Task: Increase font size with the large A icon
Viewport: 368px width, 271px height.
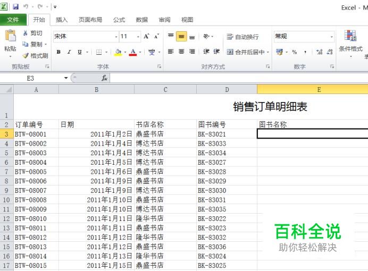Action: point(146,36)
